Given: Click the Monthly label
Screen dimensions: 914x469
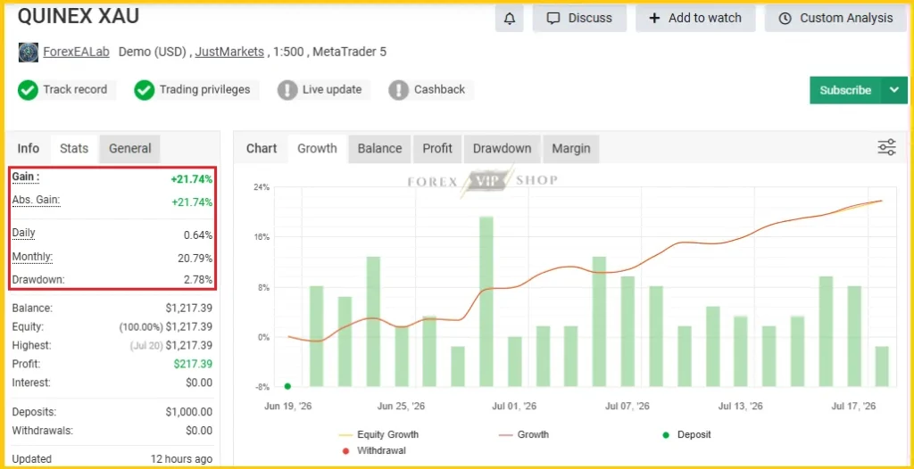Looking at the screenshot, I should pos(32,257).
